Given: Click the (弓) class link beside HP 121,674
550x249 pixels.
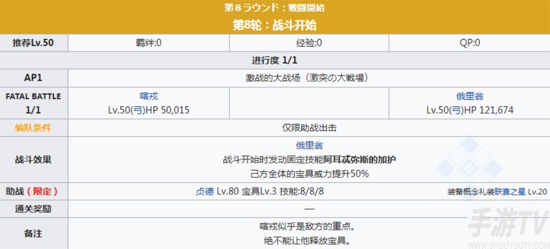Looking at the screenshot, I should (x=456, y=110).
